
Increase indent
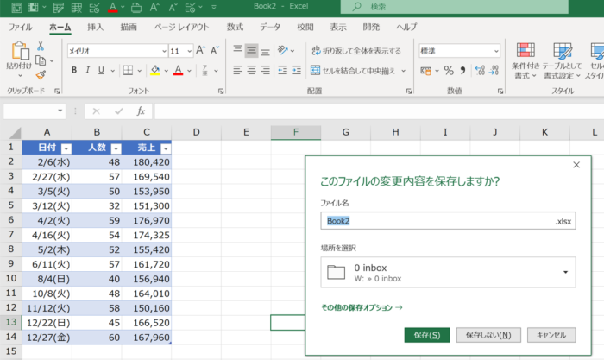(x=296, y=70)
